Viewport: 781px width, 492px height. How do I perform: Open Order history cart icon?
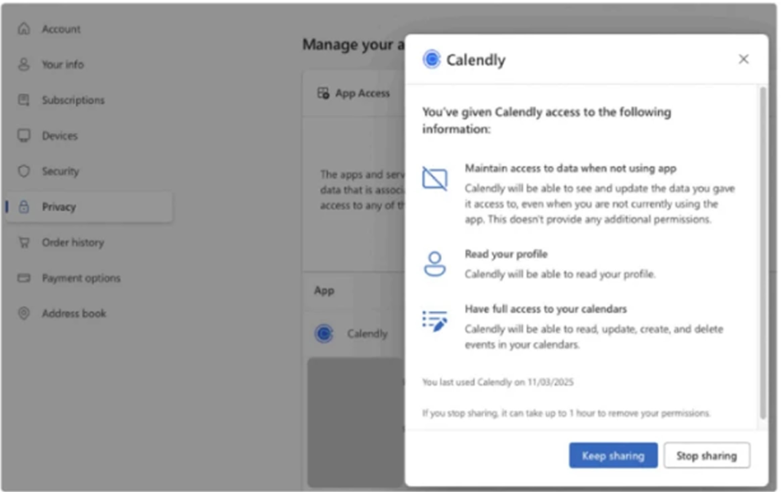pos(24,242)
